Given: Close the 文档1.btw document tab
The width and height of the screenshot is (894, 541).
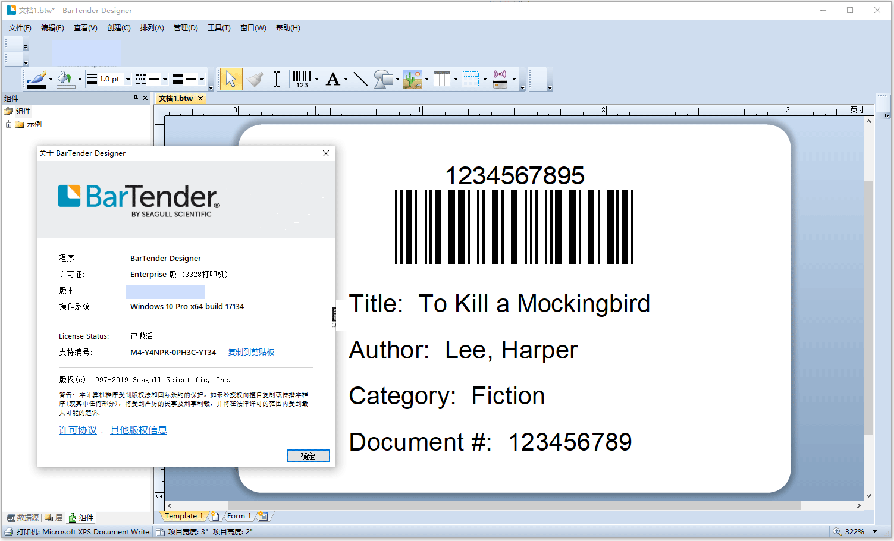Looking at the screenshot, I should (x=200, y=99).
